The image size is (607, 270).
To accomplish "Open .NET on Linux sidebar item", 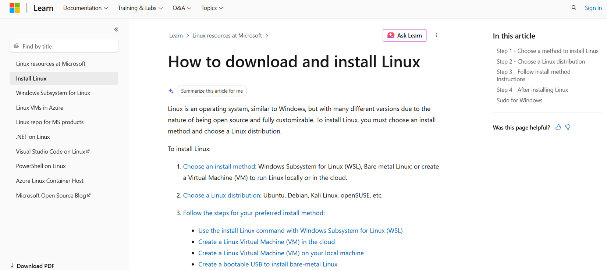I will [x=33, y=137].
